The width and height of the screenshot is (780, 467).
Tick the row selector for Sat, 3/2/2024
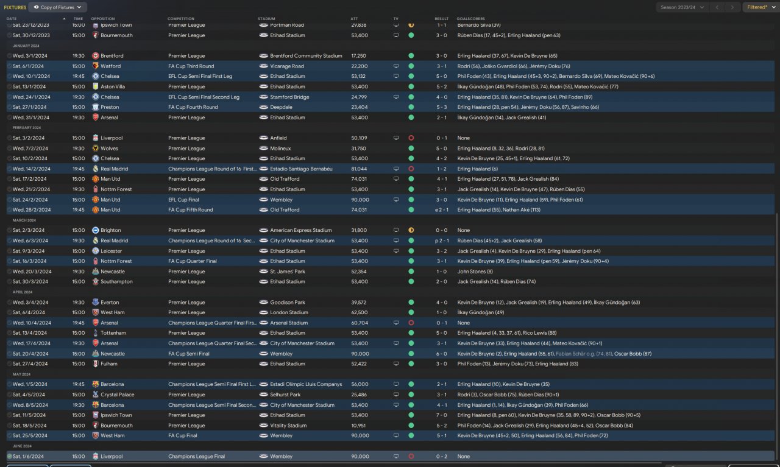point(9,138)
